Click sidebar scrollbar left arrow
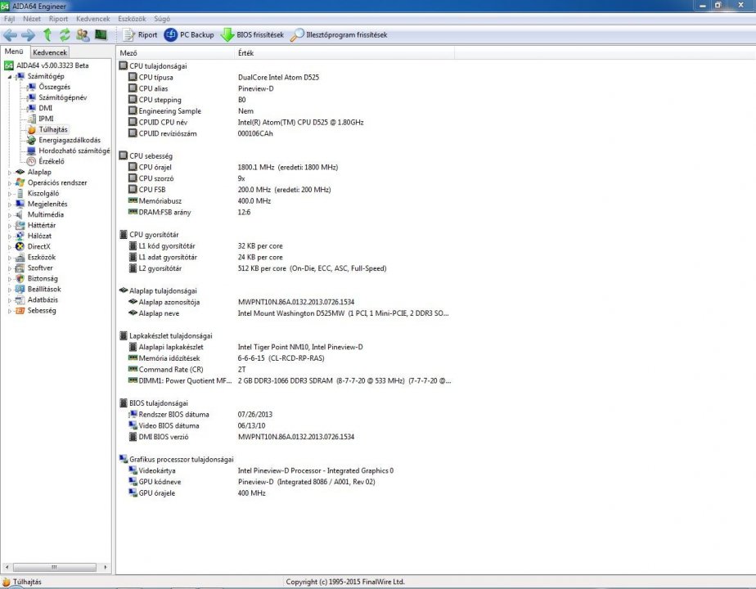Image resolution: width=756 pixels, height=589 pixels. click(7, 567)
